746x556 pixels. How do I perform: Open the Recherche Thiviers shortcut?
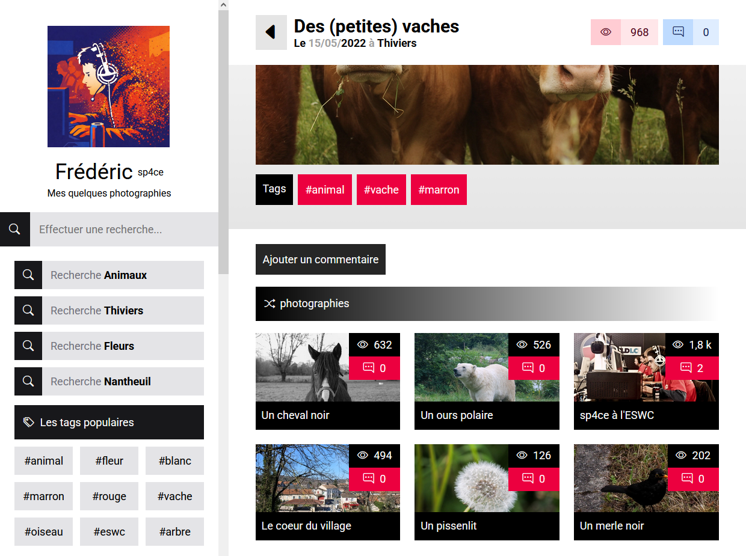tap(109, 310)
